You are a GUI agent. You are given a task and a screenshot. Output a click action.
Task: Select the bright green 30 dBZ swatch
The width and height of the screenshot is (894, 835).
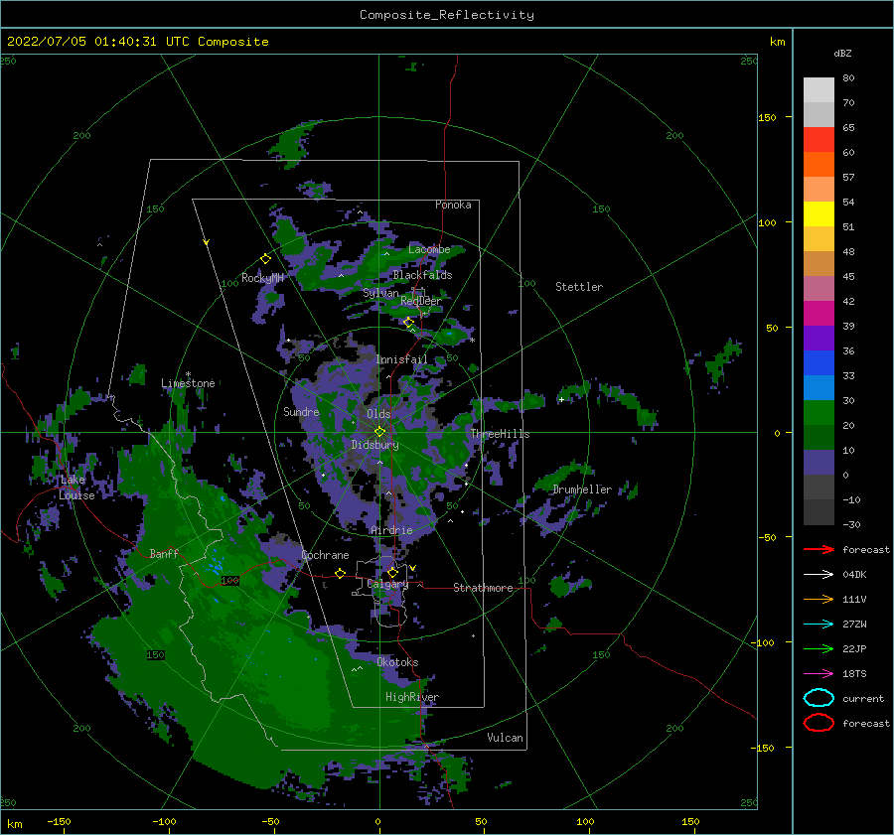[819, 412]
